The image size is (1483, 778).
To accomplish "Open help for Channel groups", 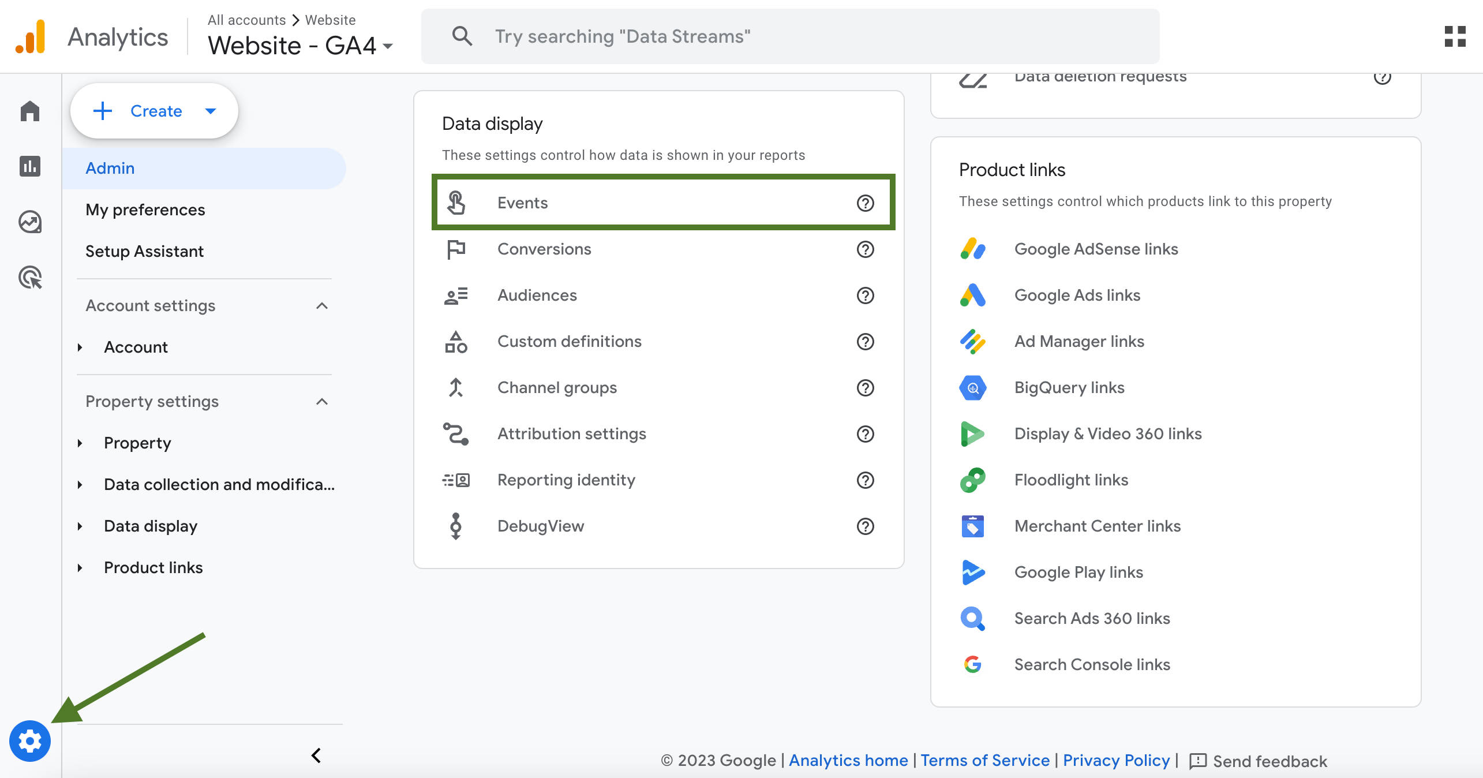I will coord(865,387).
